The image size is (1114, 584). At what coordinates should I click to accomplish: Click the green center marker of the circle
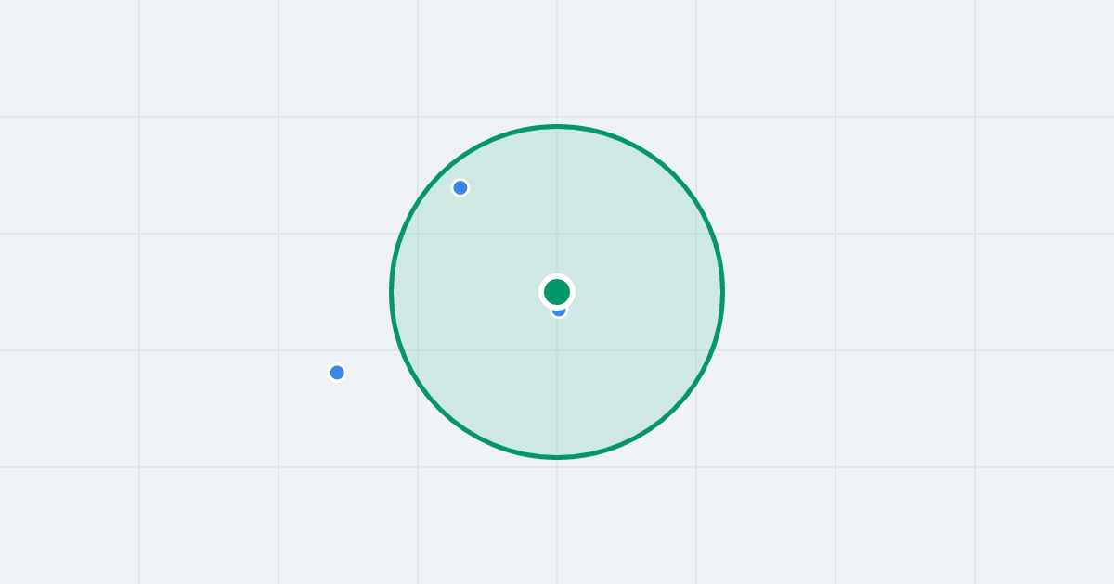coord(557,292)
